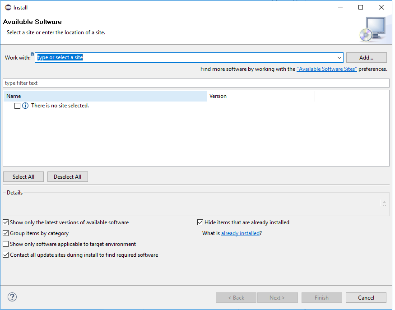Screen dimensions: 395x310
Task: Click the info icon beside 'There is no site selected'
Action: pyautogui.click(x=25, y=106)
